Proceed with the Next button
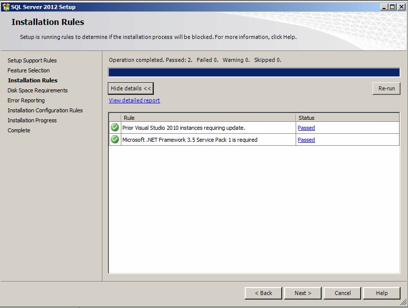 303,293
